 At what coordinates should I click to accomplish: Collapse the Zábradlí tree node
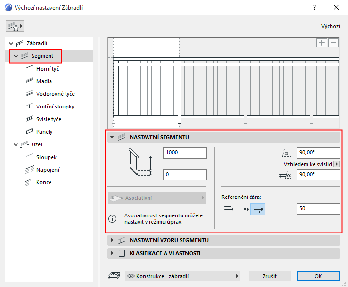click(x=11, y=43)
